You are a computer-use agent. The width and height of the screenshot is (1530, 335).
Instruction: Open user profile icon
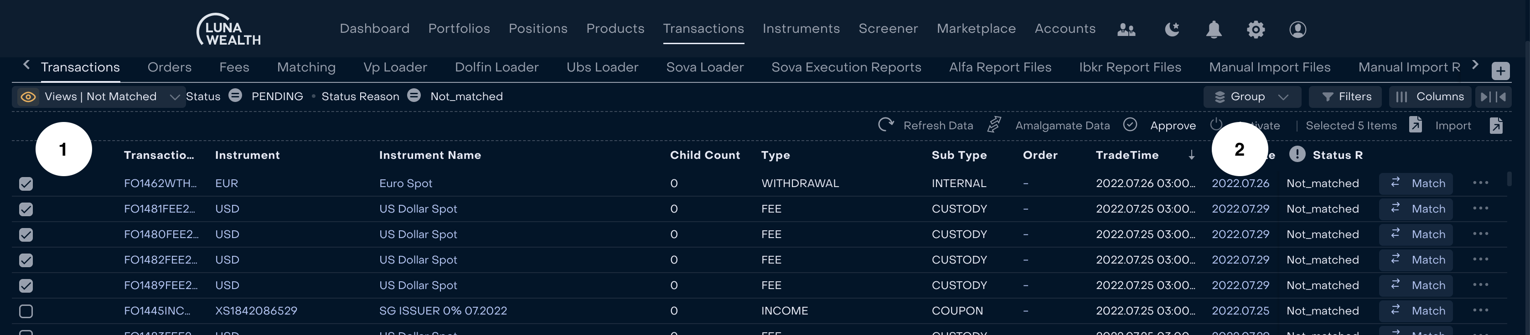(1298, 29)
